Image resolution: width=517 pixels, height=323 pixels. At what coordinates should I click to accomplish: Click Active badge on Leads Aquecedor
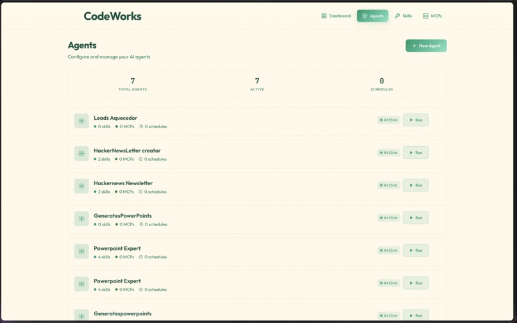pos(389,120)
